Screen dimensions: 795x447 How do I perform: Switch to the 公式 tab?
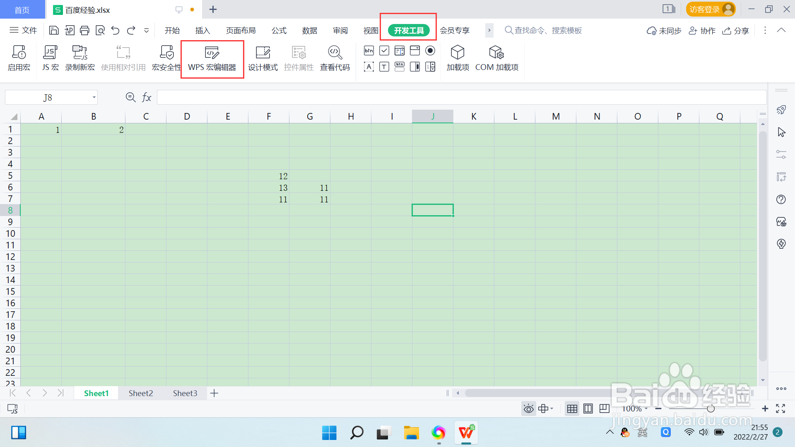click(279, 30)
